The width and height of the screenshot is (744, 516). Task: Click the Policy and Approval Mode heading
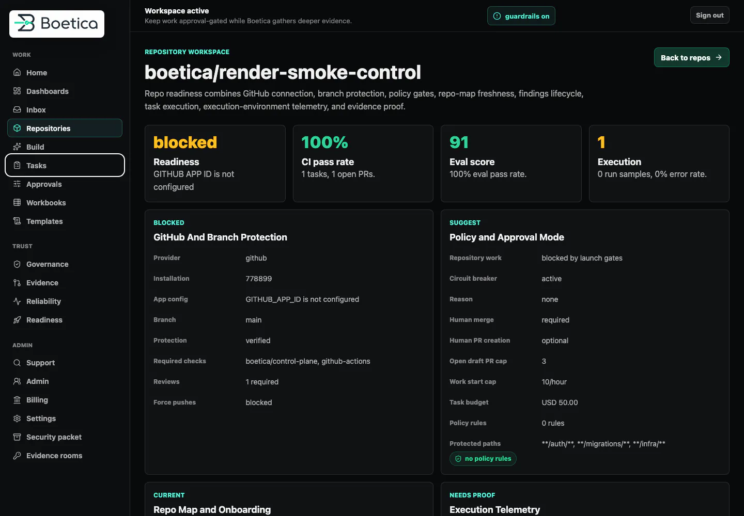pos(506,237)
